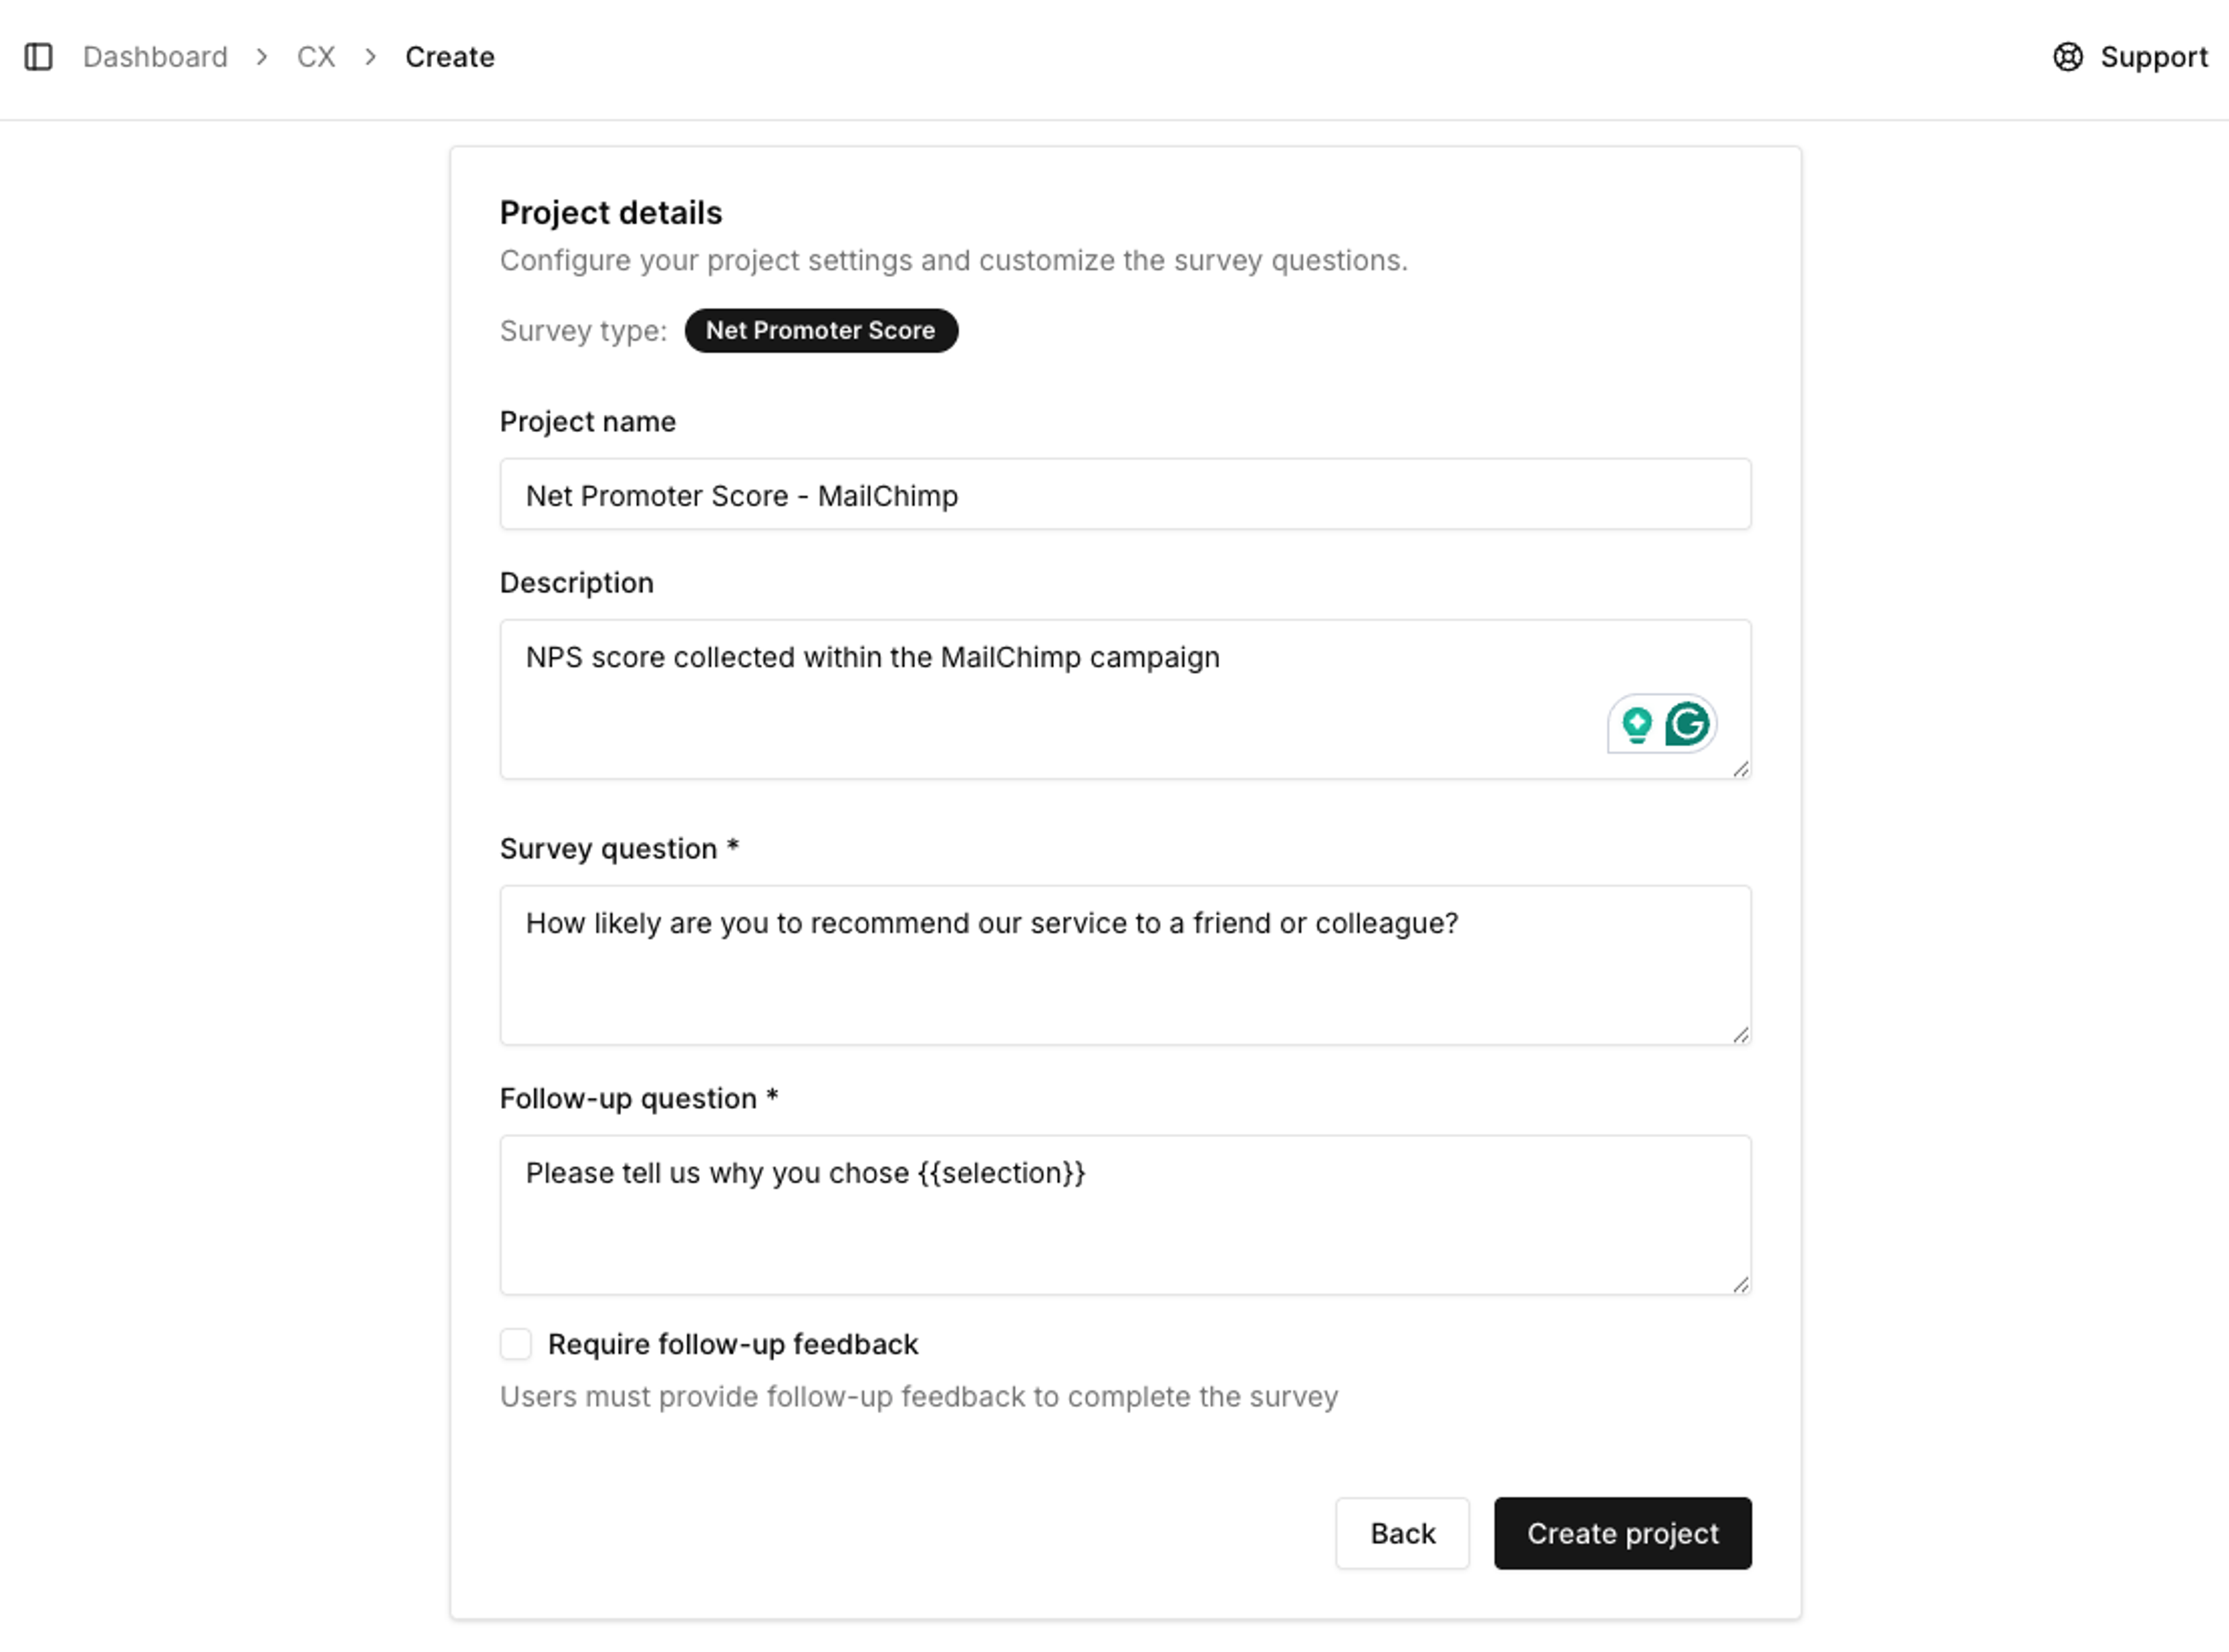The height and width of the screenshot is (1652, 2229).
Task: Click the Net Promoter Score badge
Action: tap(820, 331)
